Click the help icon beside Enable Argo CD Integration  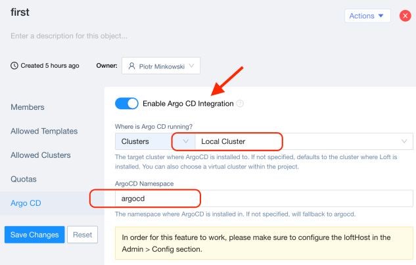click(x=240, y=104)
